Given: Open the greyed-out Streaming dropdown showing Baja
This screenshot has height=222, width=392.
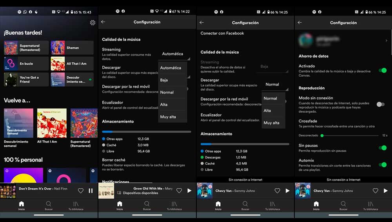Looking at the screenshot, I should [272, 67].
